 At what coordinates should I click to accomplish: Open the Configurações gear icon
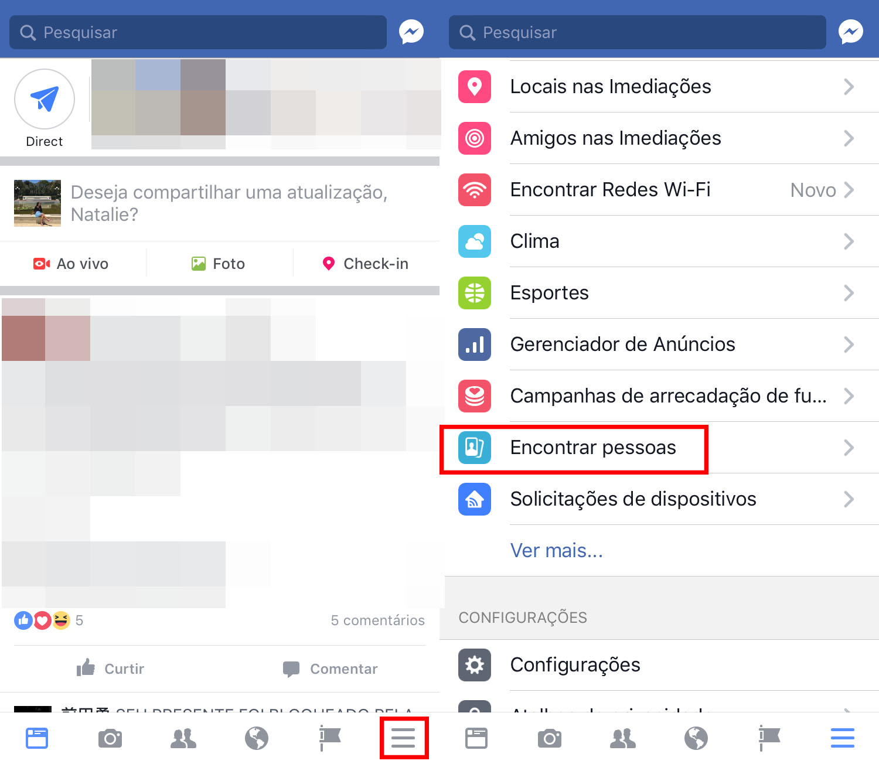(x=475, y=665)
